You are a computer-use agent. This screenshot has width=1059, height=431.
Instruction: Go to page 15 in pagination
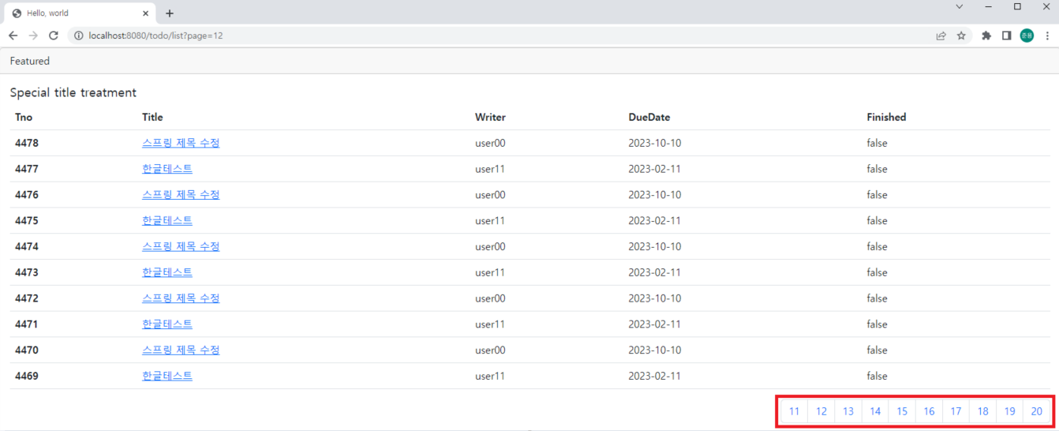(x=902, y=411)
